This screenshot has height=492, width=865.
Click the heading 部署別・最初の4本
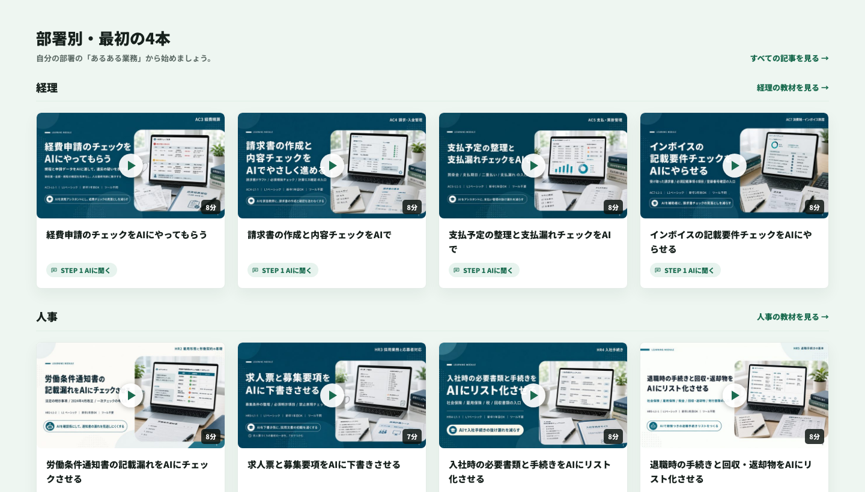(103, 38)
